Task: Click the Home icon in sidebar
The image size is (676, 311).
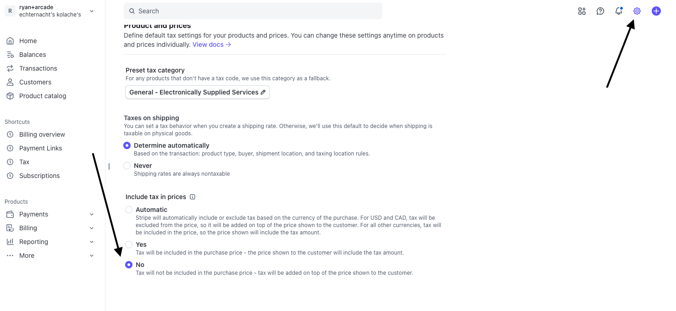Action: pyautogui.click(x=10, y=41)
